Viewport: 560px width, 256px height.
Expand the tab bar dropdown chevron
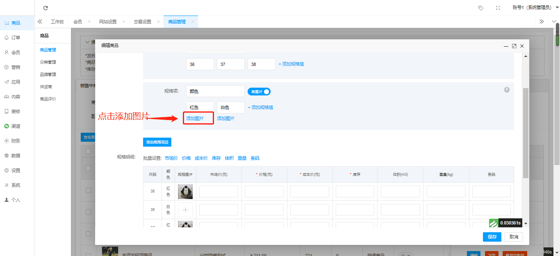click(553, 22)
